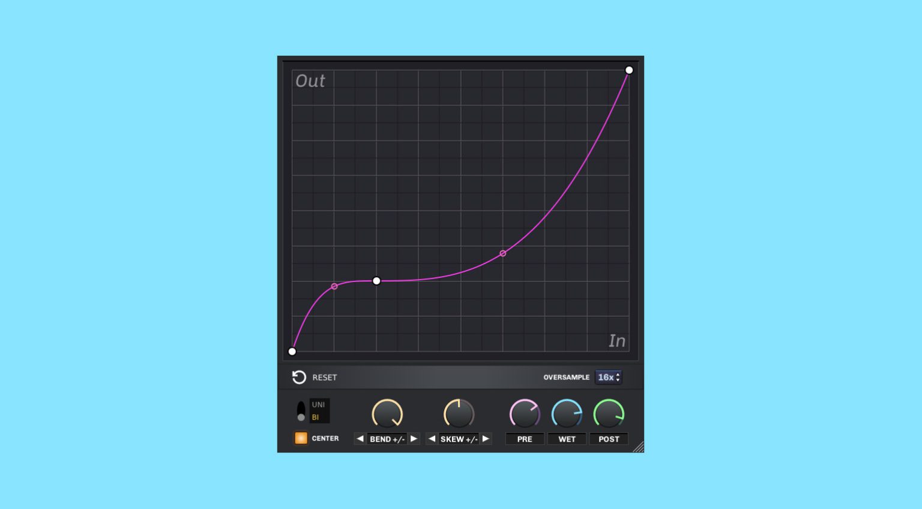Viewport: 922px width, 509px height.
Task: Click the pink PRE gain knob
Action: (525, 414)
